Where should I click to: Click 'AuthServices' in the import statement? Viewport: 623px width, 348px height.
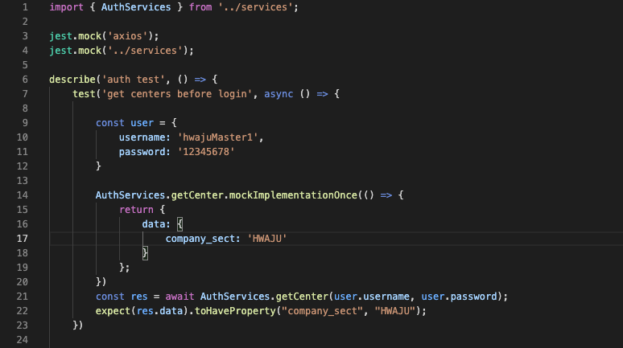point(136,7)
